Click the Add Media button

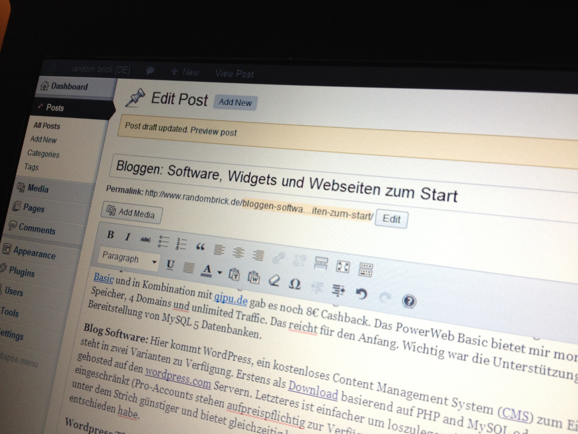tap(131, 212)
